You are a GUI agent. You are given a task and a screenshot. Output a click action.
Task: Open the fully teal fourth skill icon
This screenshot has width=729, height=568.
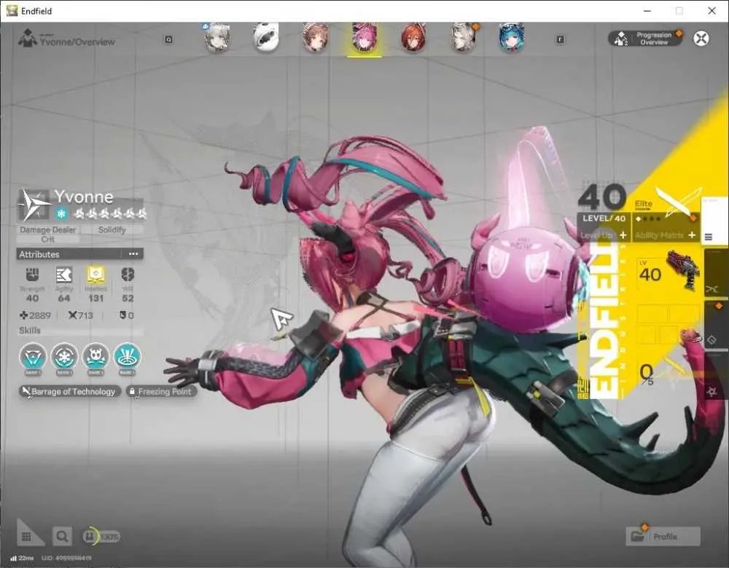click(x=127, y=357)
